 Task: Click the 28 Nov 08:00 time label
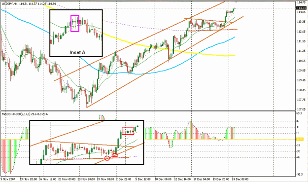tap(105, 179)
